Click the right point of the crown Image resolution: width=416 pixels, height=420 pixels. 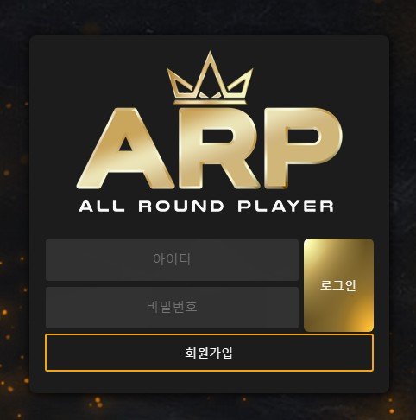(241, 84)
